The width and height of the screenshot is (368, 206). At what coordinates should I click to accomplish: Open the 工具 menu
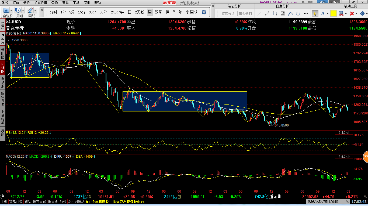tap(76, 3)
